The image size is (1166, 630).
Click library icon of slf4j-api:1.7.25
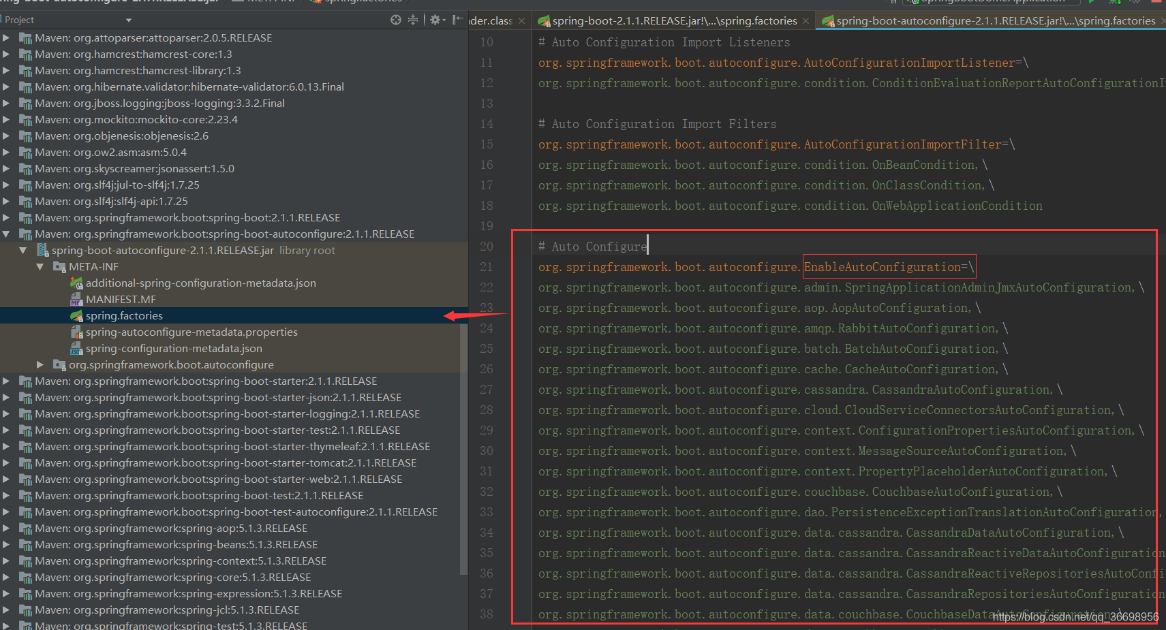click(26, 202)
